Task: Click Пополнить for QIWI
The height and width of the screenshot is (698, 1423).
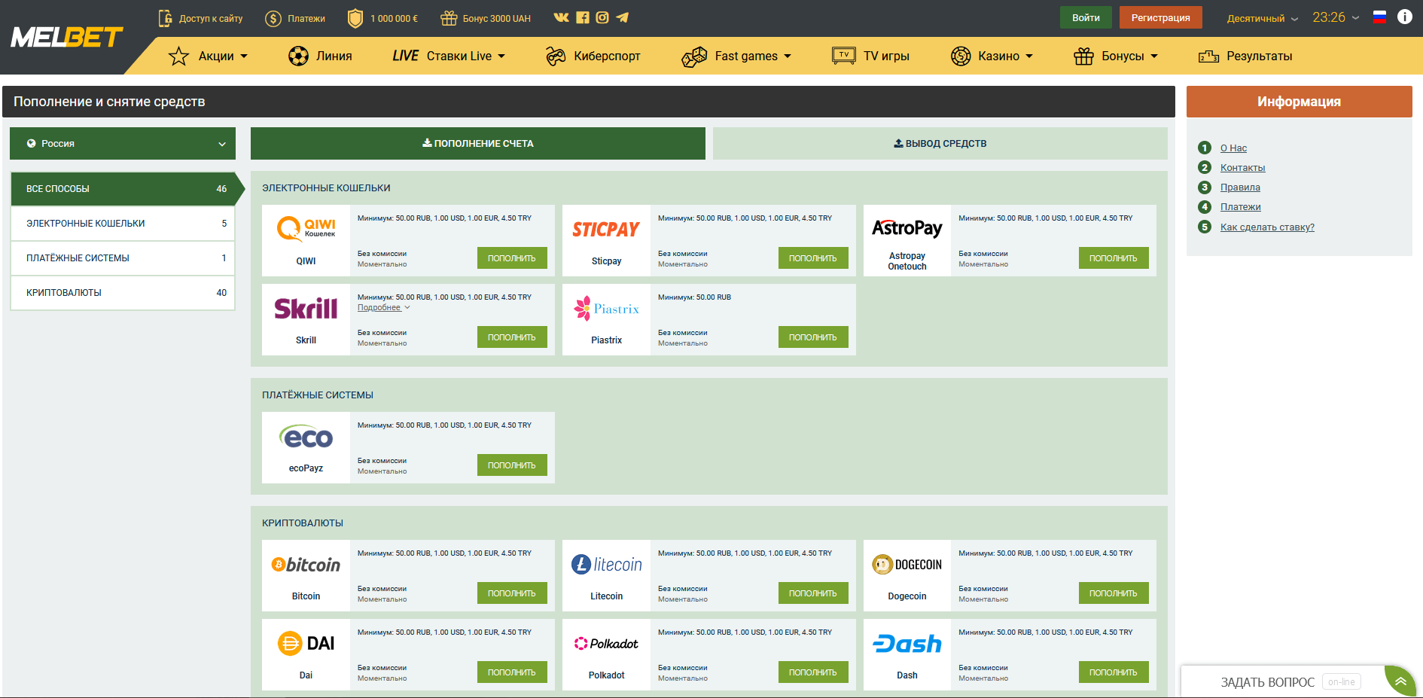Action: click(x=512, y=258)
